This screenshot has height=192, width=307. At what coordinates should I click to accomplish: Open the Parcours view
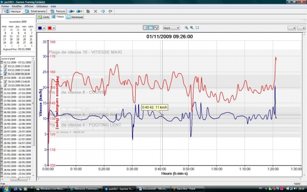pos(57,11)
